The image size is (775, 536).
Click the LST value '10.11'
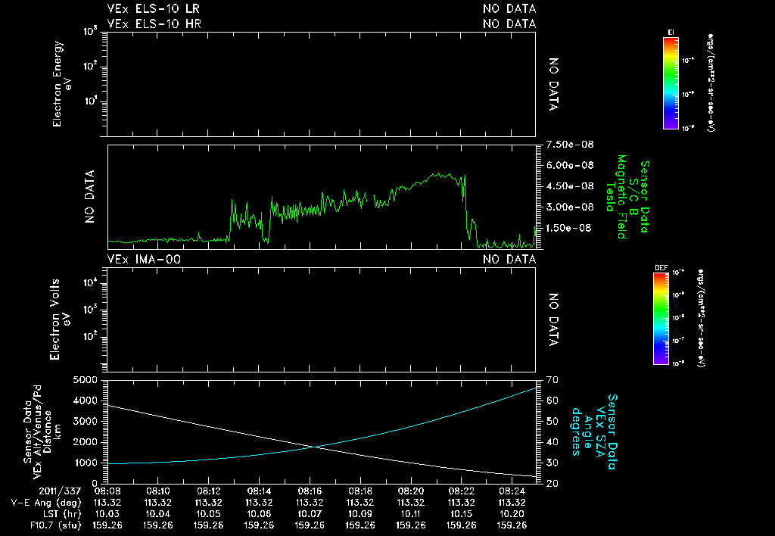(411, 514)
